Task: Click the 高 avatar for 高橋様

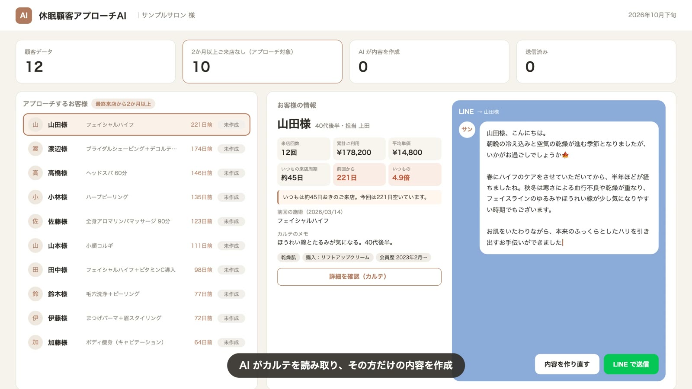Action: tap(35, 173)
